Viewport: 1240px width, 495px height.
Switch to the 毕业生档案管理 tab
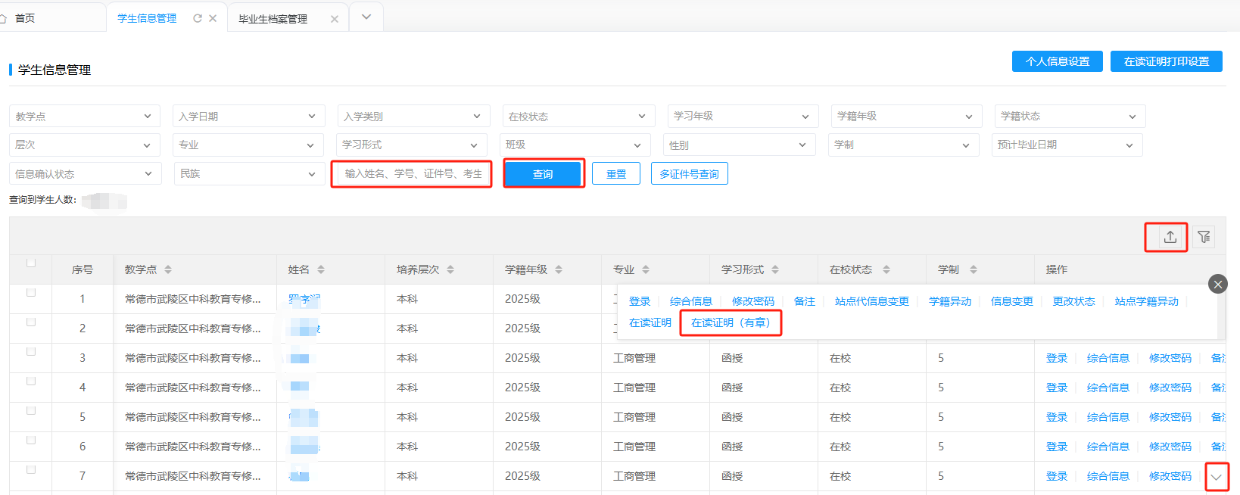click(x=273, y=19)
